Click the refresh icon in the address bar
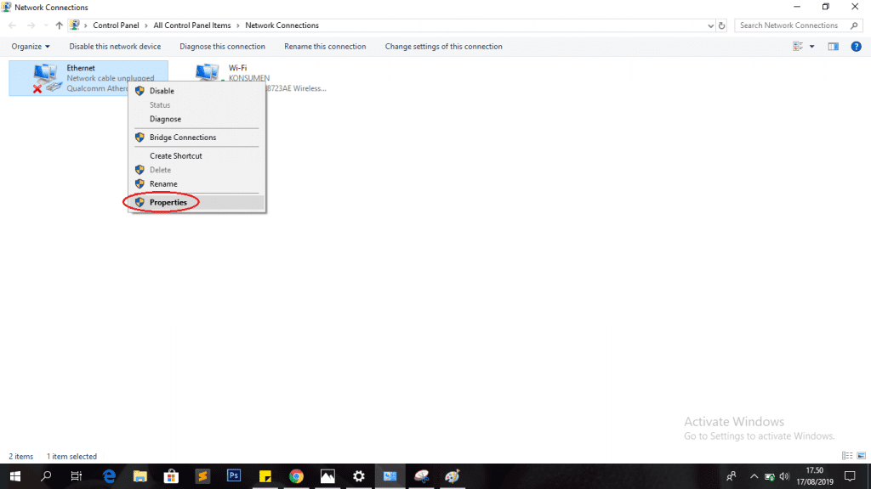Image resolution: width=871 pixels, height=489 pixels. [x=724, y=25]
